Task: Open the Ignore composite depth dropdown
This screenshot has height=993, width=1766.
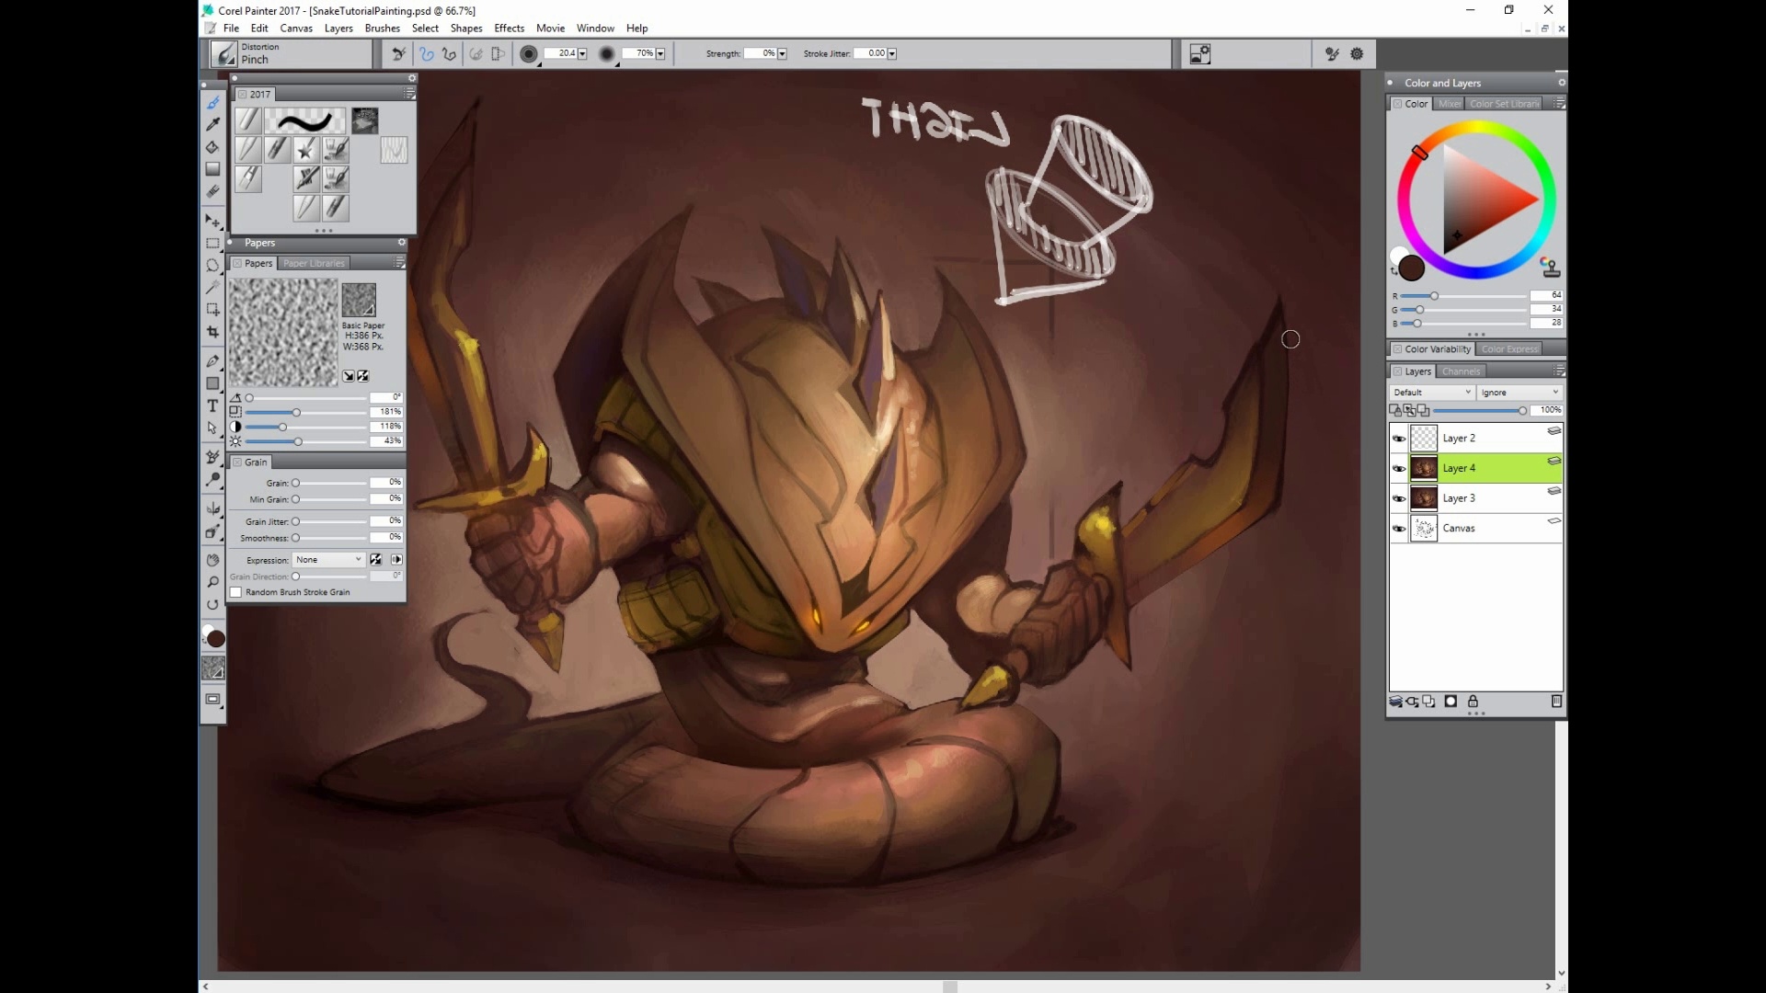Action: click(x=1519, y=393)
